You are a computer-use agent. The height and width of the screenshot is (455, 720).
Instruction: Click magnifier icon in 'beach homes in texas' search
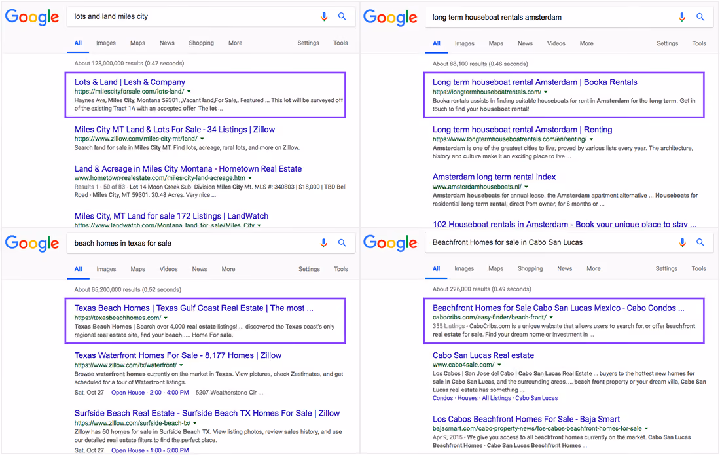pos(342,243)
